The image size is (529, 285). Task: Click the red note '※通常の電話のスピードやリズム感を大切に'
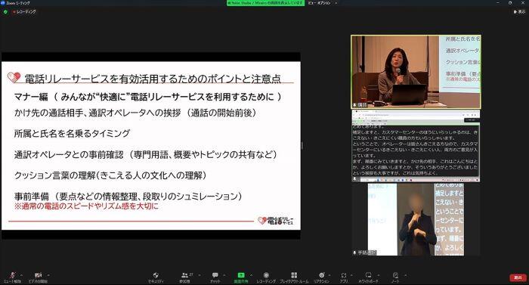pyautogui.click(x=86, y=206)
